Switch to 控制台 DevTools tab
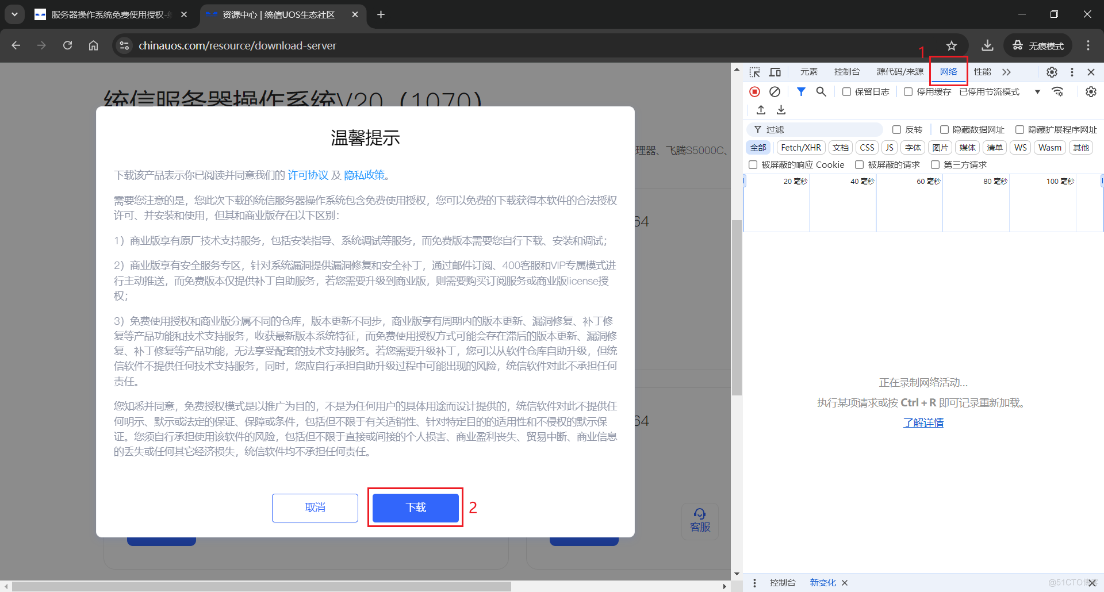This screenshot has height=592, width=1104. (x=847, y=72)
